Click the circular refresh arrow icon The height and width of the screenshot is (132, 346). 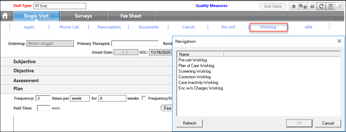click(x=321, y=6)
